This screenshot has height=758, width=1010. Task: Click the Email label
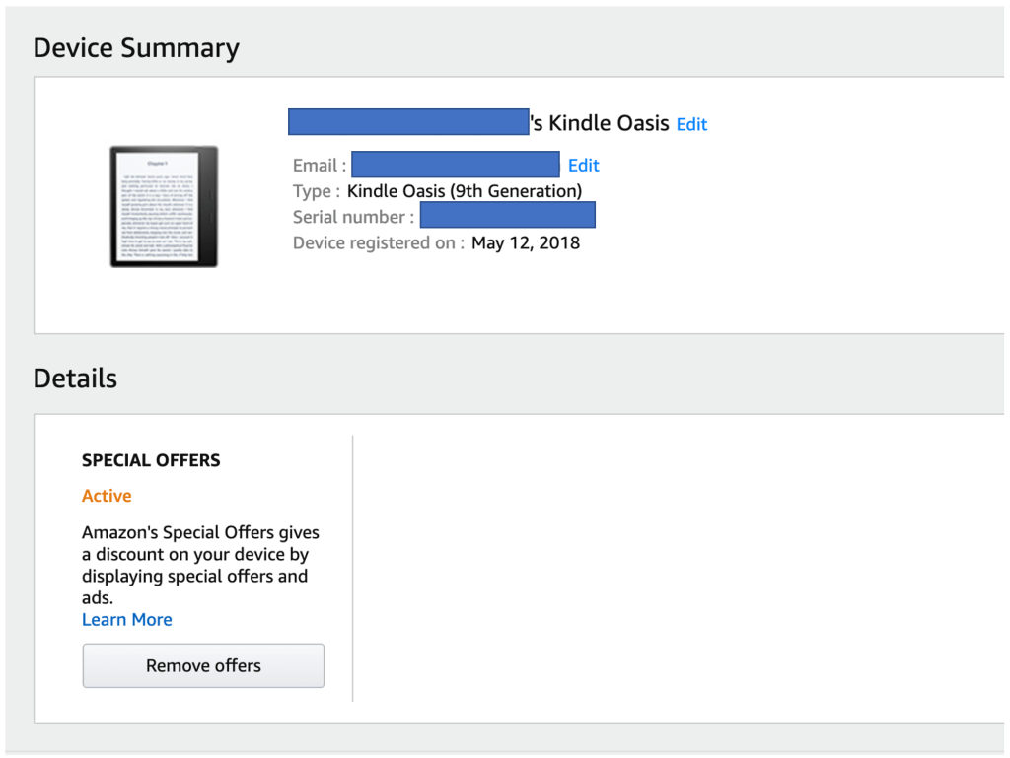coord(319,166)
